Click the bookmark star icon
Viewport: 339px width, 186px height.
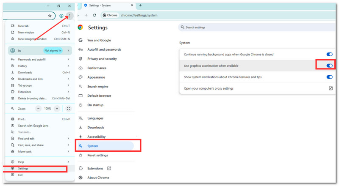tap(50, 16)
